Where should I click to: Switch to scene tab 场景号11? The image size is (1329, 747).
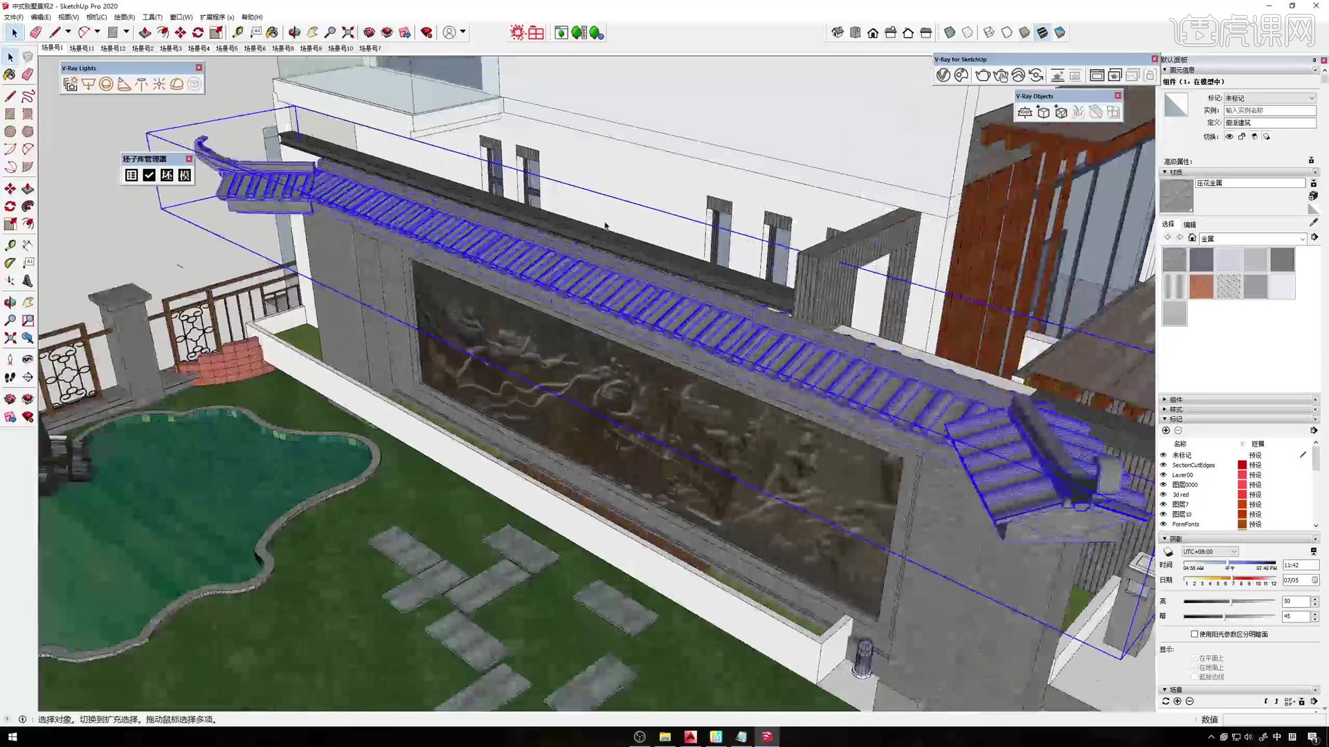coord(82,48)
